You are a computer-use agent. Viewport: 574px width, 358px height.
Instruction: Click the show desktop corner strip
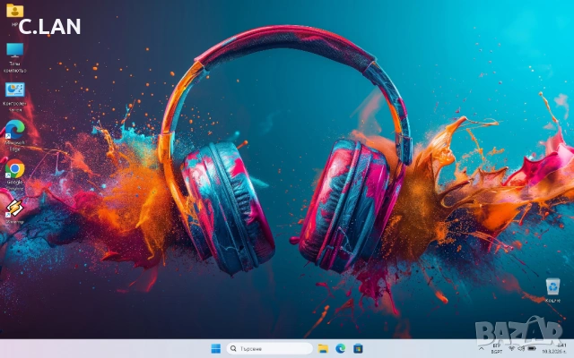572,348
